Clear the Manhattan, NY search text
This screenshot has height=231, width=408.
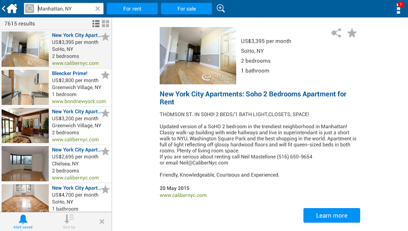click(x=97, y=9)
